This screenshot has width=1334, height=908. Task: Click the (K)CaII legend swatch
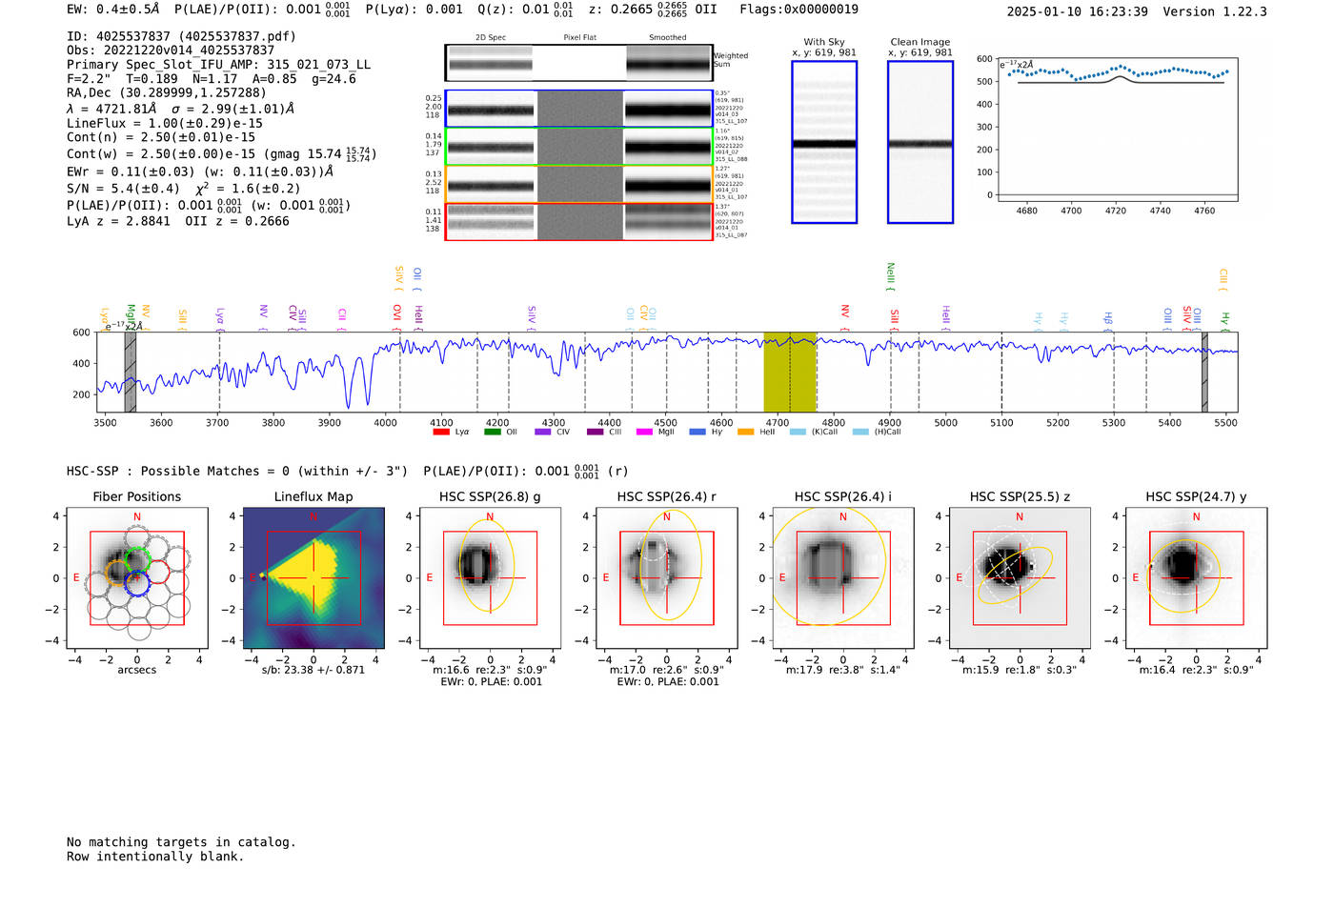pos(798,433)
